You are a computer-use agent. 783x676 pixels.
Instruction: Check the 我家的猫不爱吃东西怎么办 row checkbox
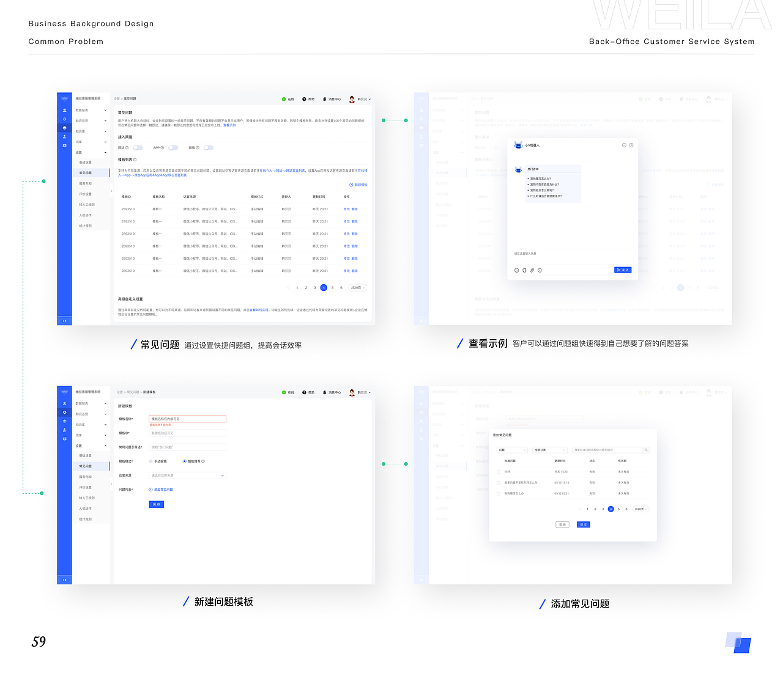499,483
